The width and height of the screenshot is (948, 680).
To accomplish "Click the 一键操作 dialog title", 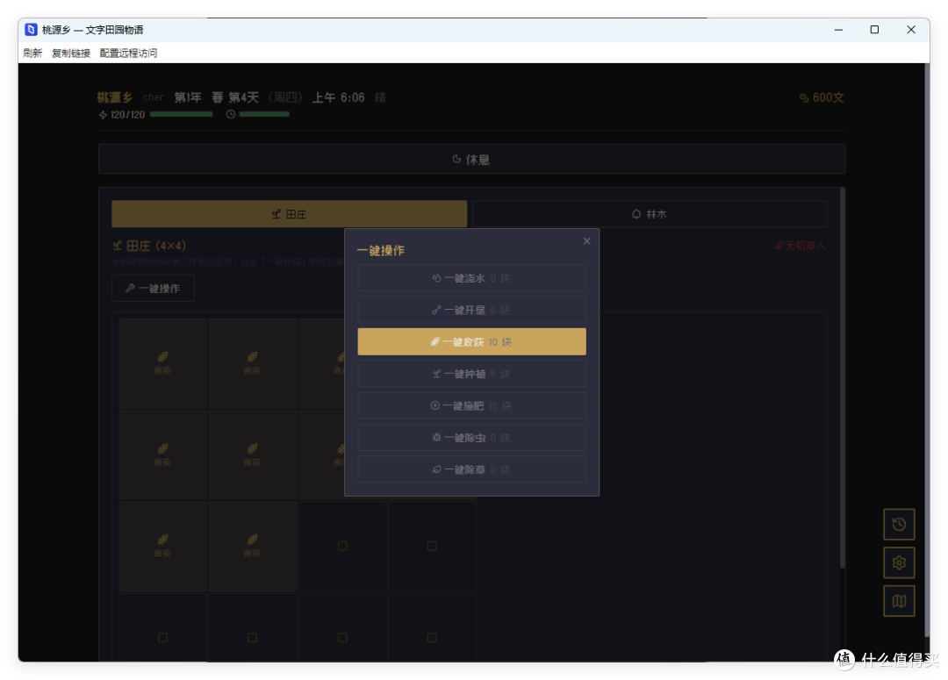I will coord(381,250).
